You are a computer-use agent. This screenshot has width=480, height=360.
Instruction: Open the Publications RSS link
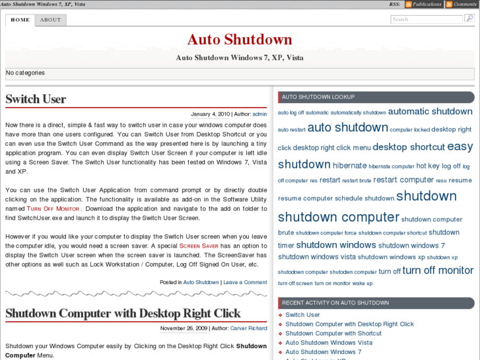click(x=427, y=4)
